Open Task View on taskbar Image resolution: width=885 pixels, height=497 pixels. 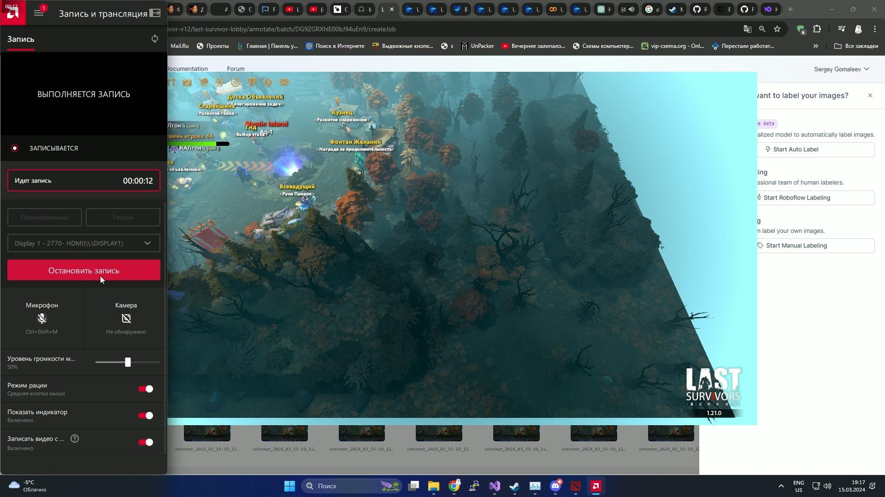tap(413, 486)
